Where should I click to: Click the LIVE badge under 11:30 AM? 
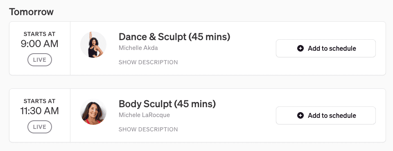tap(40, 127)
